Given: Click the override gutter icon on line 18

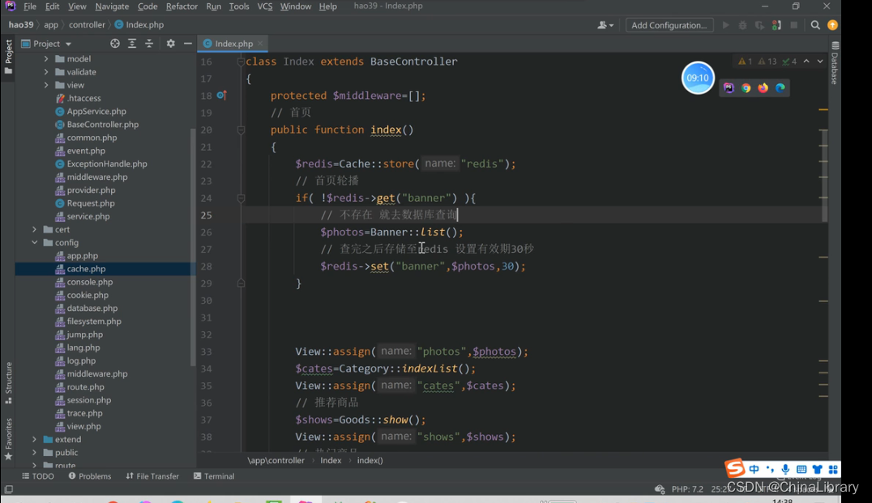Looking at the screenshot, I should click(x=221, y=96).
